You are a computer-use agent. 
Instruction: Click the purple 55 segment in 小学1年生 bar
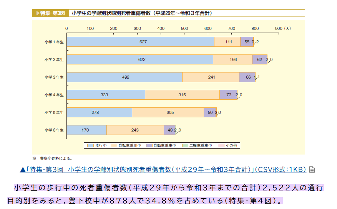click(247, 42)
